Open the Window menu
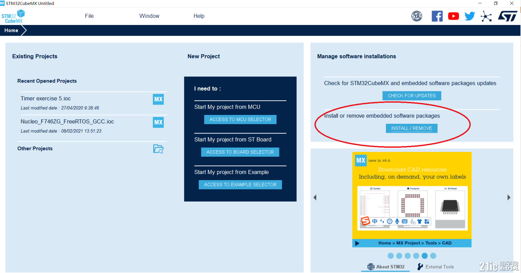 point(149,16)
